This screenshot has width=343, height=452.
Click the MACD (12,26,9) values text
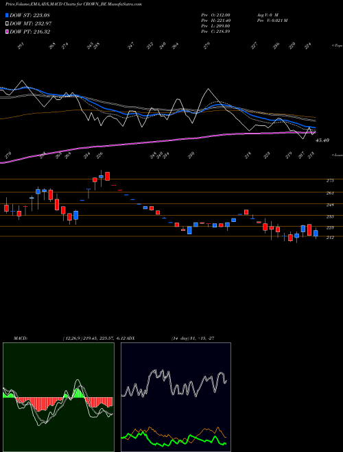tap(94, 338)
